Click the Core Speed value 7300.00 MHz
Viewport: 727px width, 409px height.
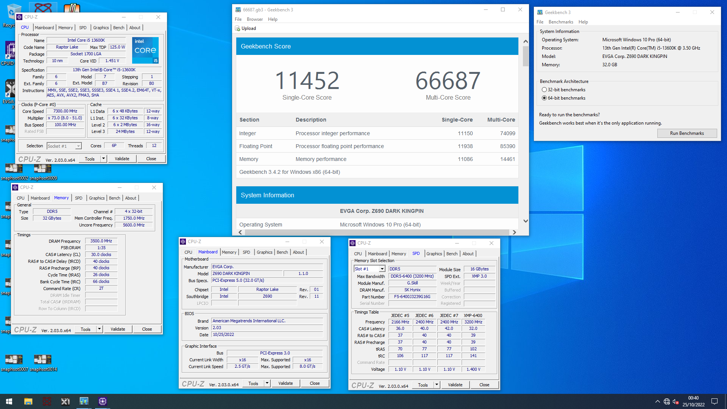pyautogui.click(x=65, y=111)
